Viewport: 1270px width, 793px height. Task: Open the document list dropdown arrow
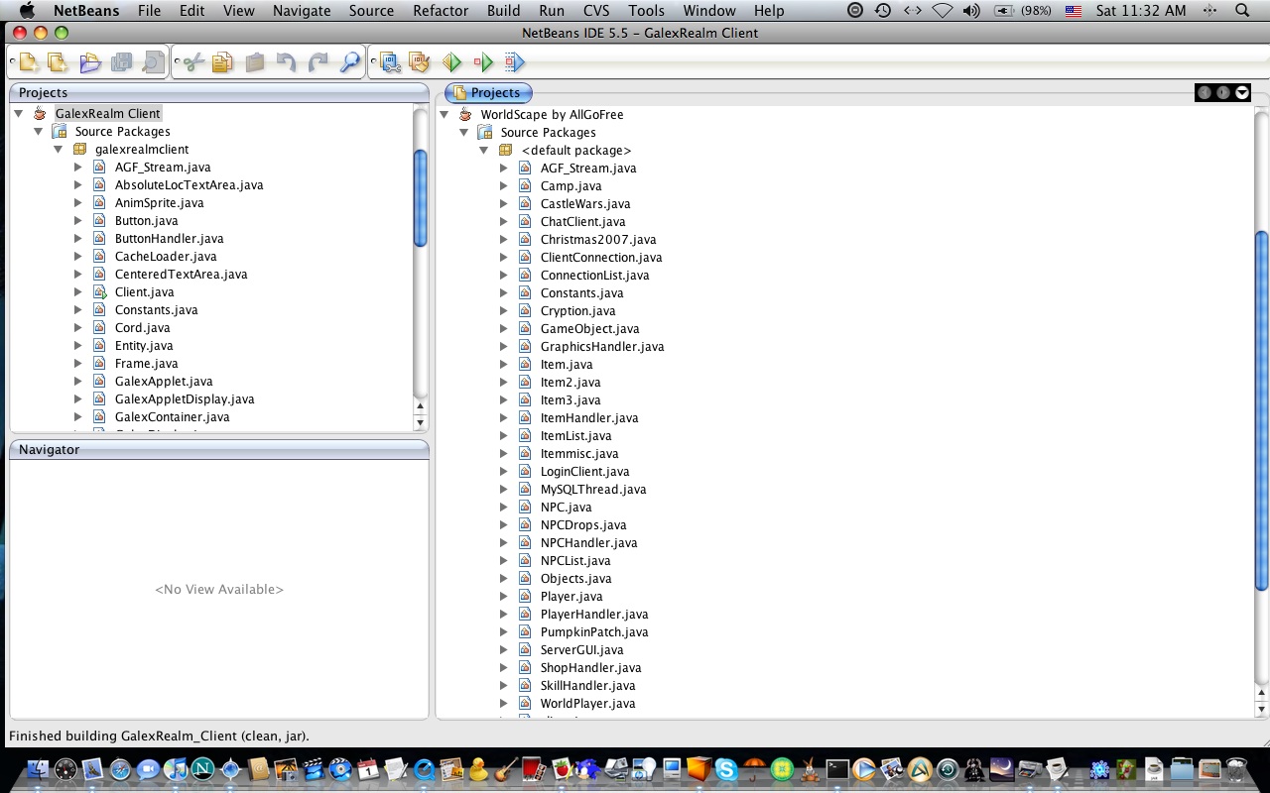[1242, 92]
